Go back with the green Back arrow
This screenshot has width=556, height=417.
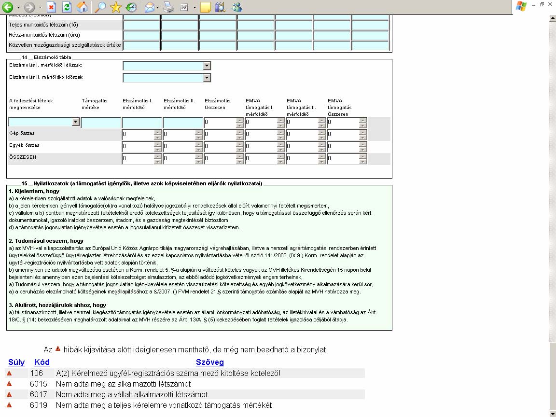7,7
